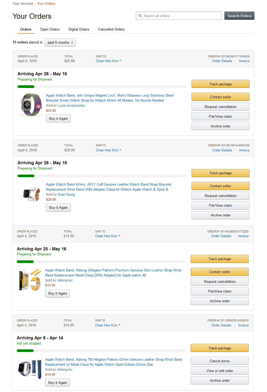Open the rainbow Milanese Loop band thumbnail

pyautogui.click(x=31, y=105)
